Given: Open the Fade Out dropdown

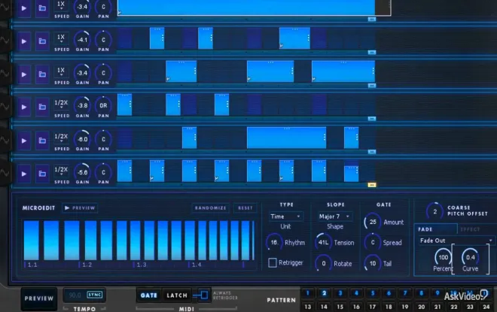Looking at the screenshot, I should tap(456, 241).
